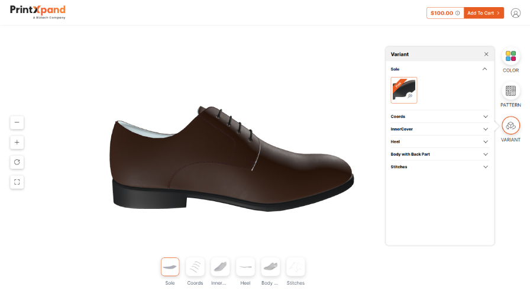The width and height of the screenshot is (530, 303).
Task: Open the PATTERN options icon
Action: [x=510, y=91]
